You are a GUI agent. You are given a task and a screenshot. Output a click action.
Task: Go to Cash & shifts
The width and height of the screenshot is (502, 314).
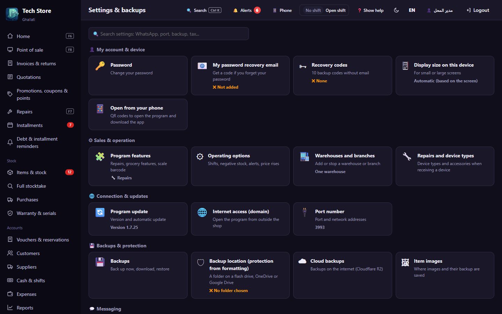(40, 281)
